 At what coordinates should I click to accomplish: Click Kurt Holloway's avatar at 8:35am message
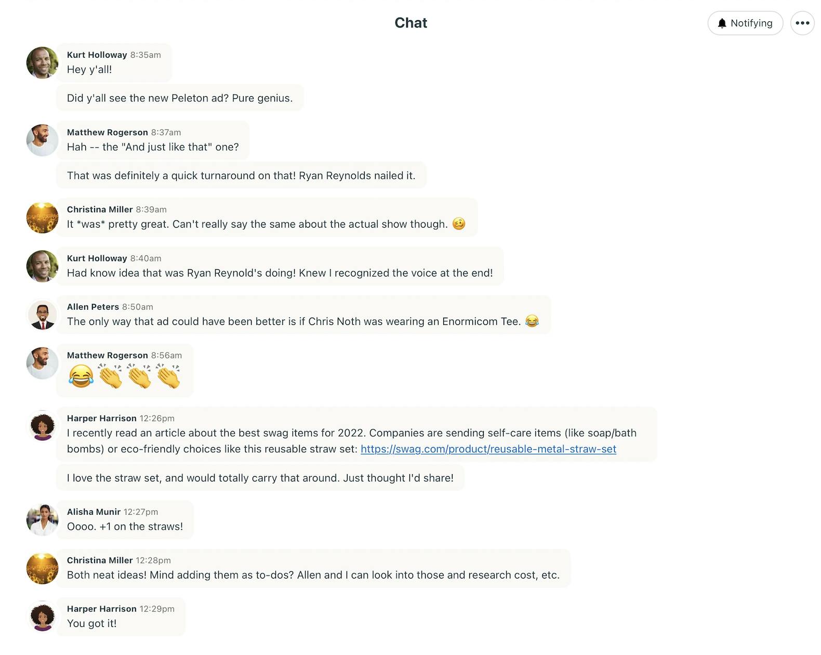point(42,63)
